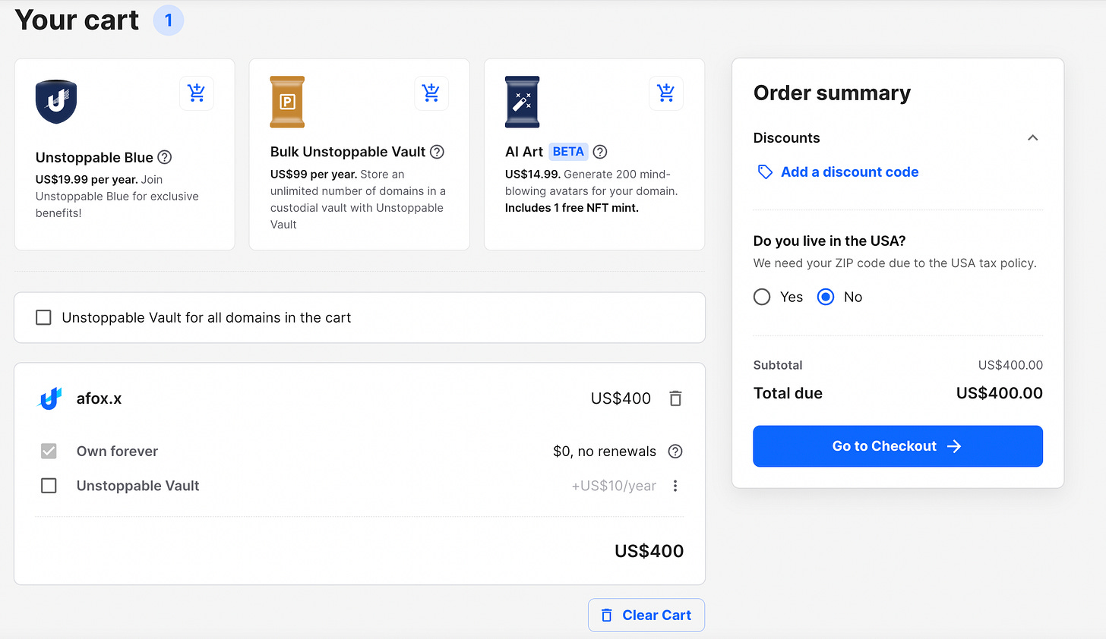Image resolution: width=1106 pixels, height=639 pixels.
Task: Collapse the Discounts section
Action: tap(1032, 138)
